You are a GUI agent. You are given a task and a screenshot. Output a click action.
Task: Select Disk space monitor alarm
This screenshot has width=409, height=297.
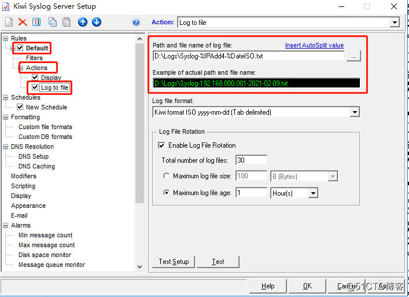pos(45,255)
